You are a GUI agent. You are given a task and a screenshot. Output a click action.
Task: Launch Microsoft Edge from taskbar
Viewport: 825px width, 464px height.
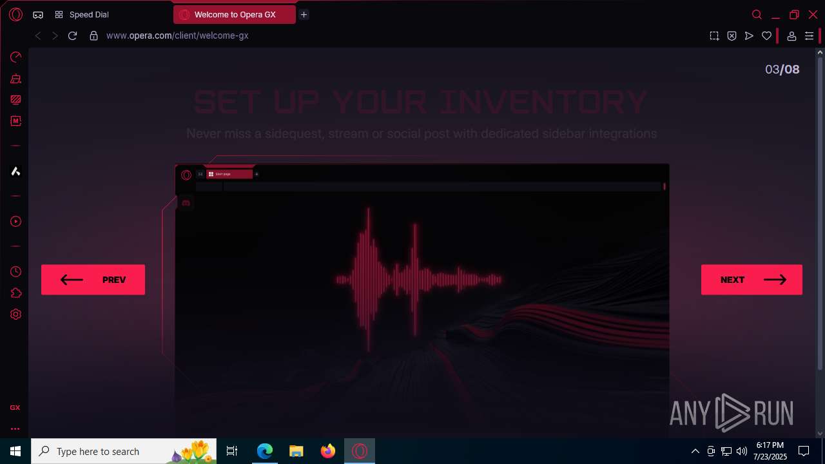[x=265, y=451]
